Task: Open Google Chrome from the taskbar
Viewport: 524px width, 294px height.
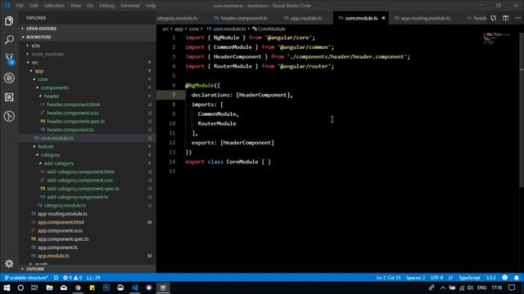Action: (78, 287)
